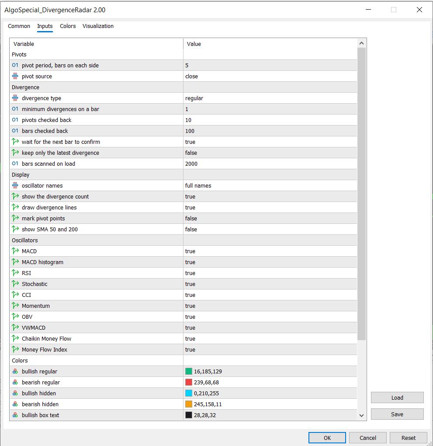Screen dimensions: 433x446
Task: Pick the red bearish regular color swatch
Action: 188,382
